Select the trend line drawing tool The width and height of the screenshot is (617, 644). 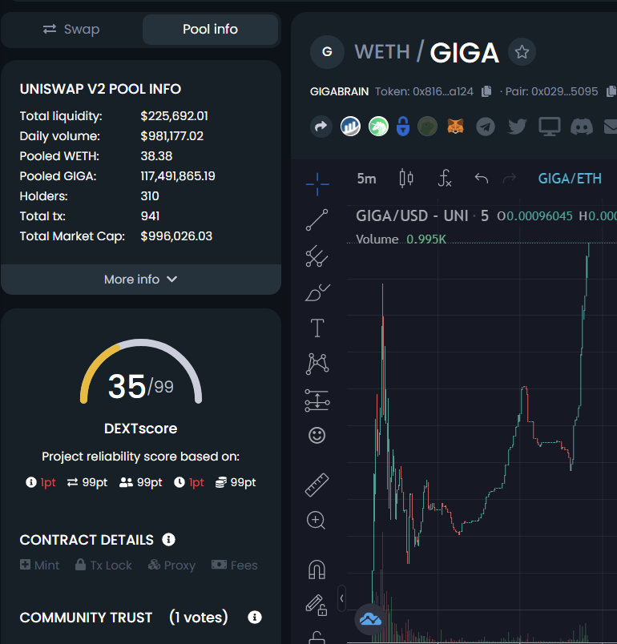tap(317, 219)
